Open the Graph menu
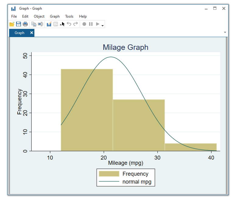The height and width of the screenshot is (200, 234). [x=55, y=16]
